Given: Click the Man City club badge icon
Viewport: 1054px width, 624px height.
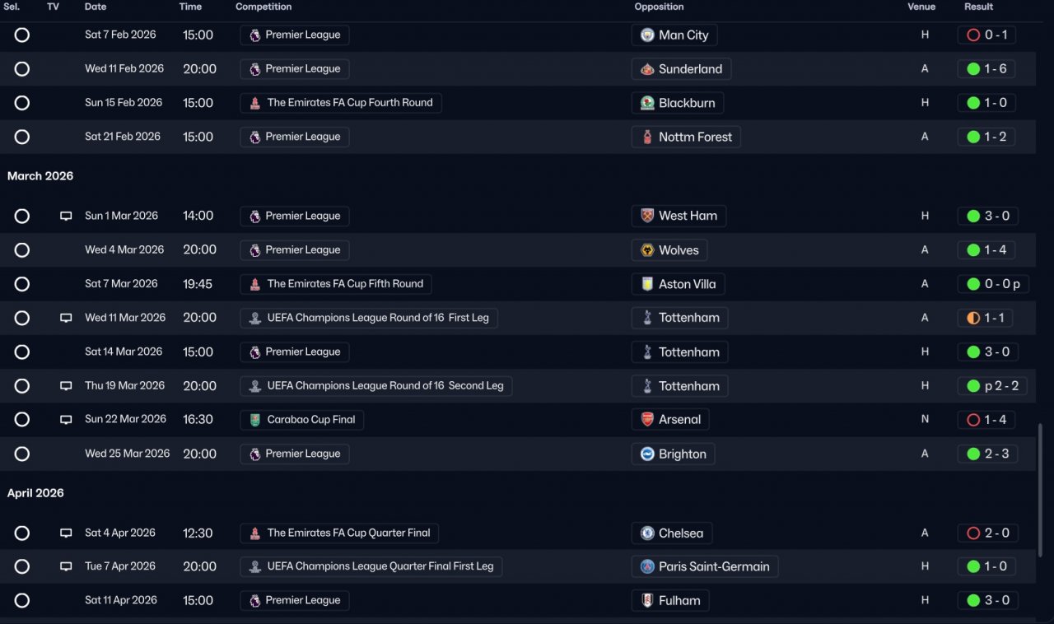Looking at the screenshot, I should [x=647, y=35].
